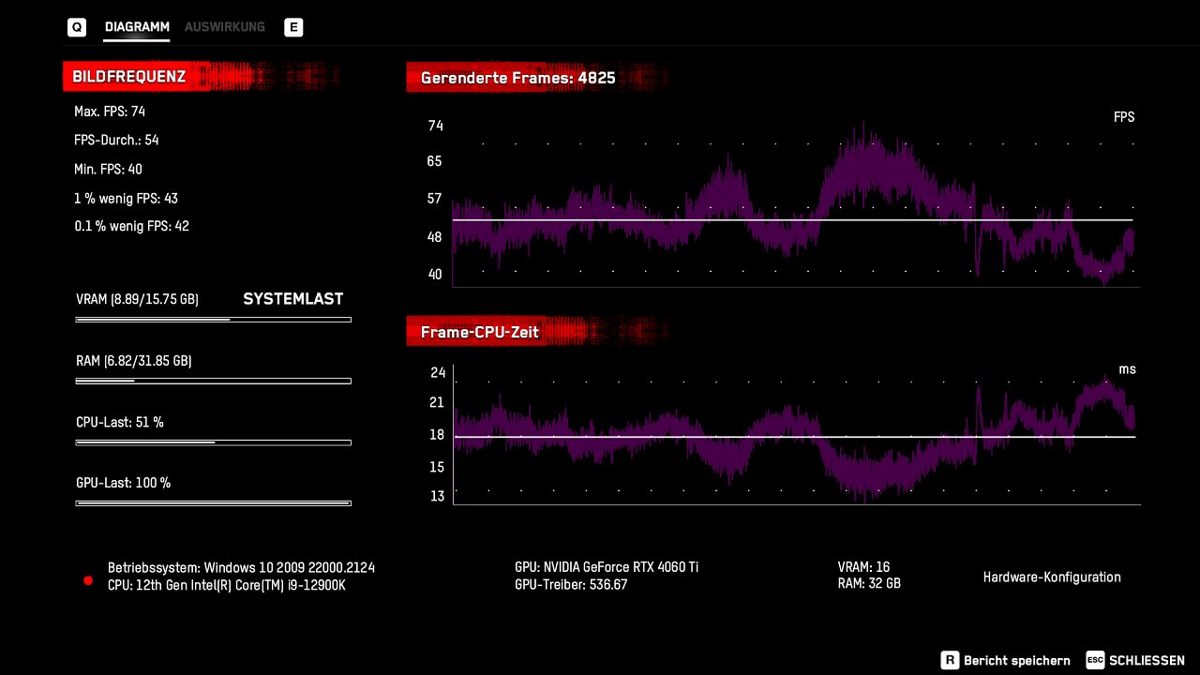1200x675 pixels.
Task: Select the DIAGRAMM tab
Action: 137,27
